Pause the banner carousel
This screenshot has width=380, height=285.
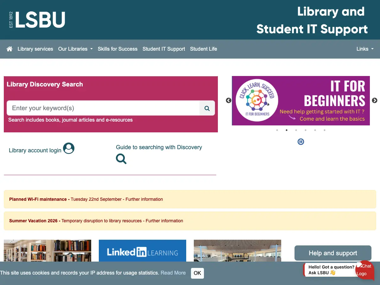[301, 142]
